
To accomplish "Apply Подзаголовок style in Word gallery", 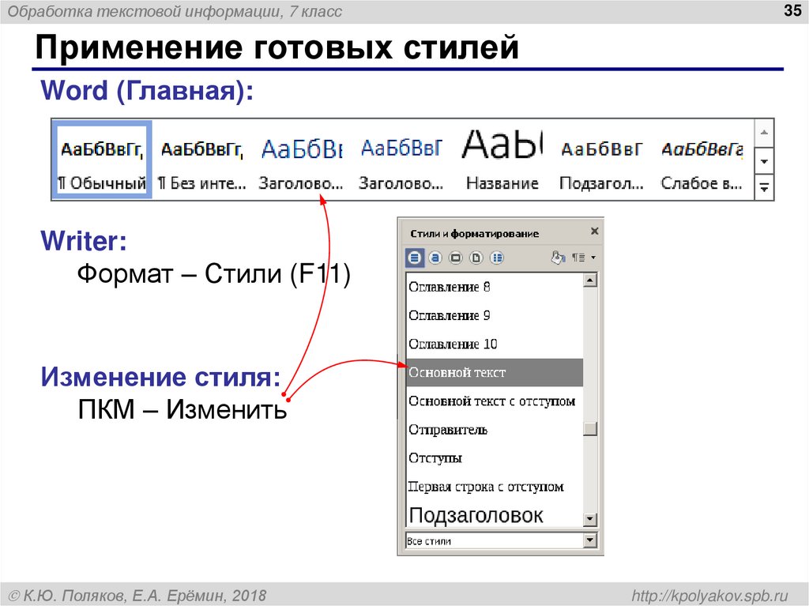I will tap(601, 160).
